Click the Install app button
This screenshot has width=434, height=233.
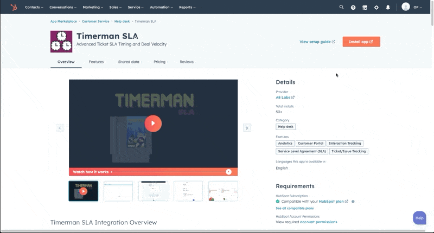[x=361, y=42]
